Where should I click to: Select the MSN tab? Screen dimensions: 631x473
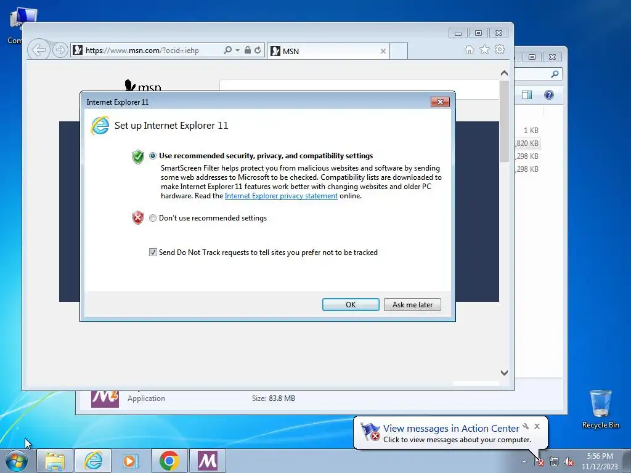pos(328,51)
